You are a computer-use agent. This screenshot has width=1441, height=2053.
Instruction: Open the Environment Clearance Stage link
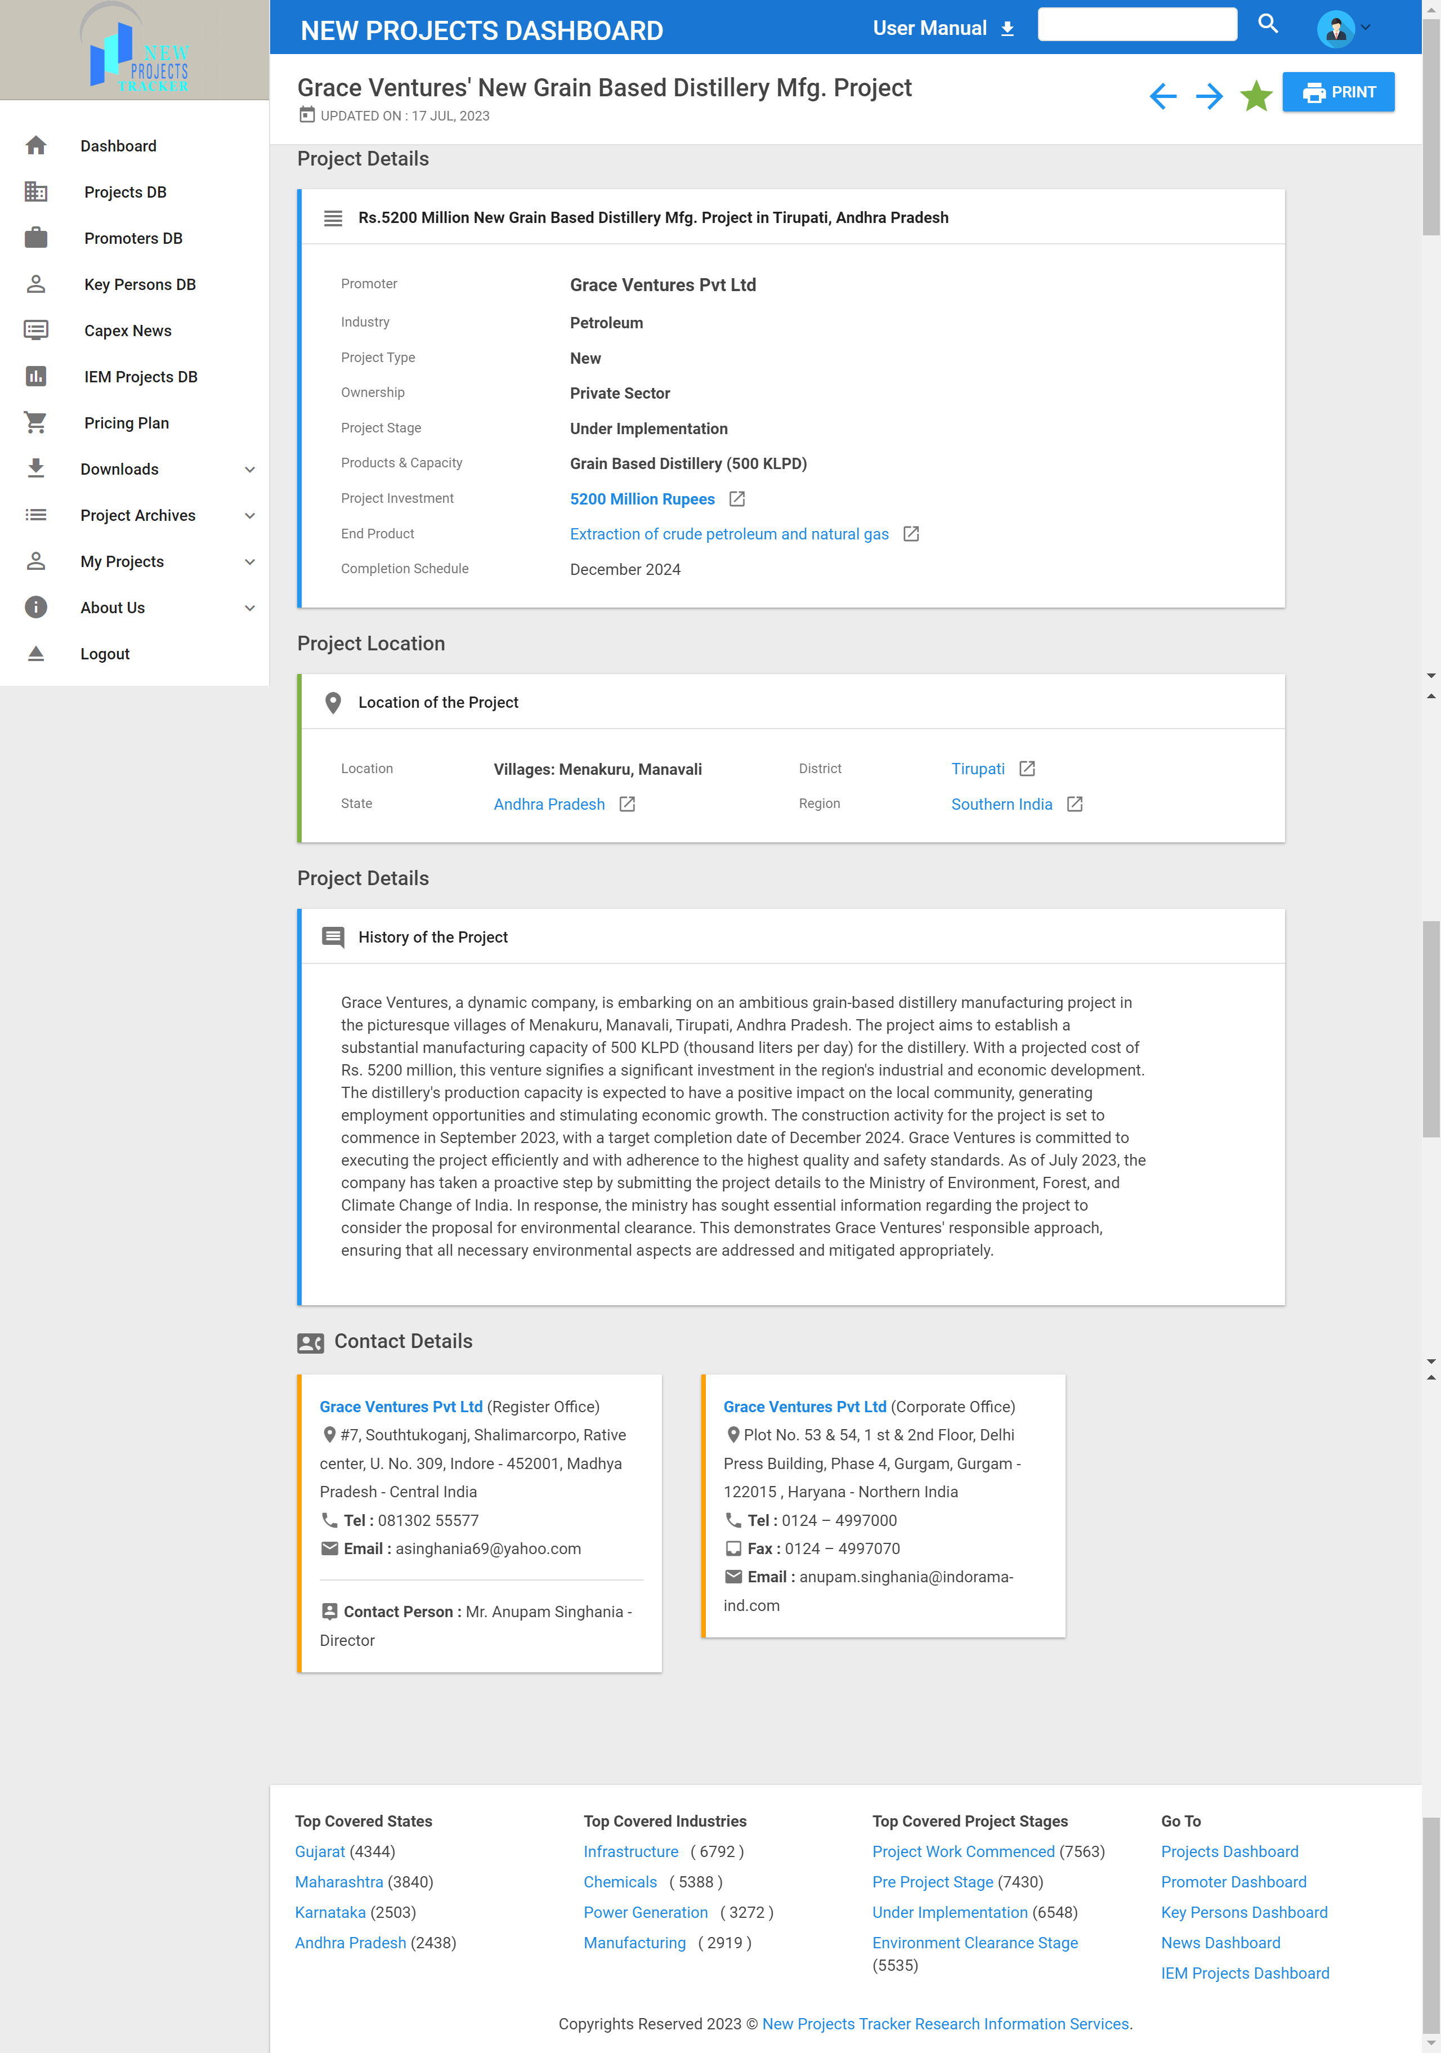point(974,1942)
